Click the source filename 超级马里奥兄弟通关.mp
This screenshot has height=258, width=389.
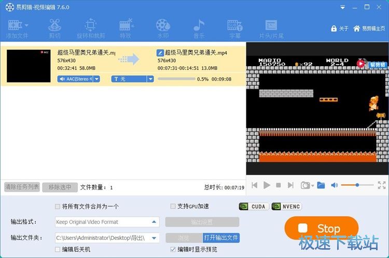point(86,52)
